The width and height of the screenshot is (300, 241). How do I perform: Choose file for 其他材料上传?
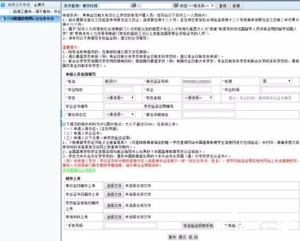114,217
